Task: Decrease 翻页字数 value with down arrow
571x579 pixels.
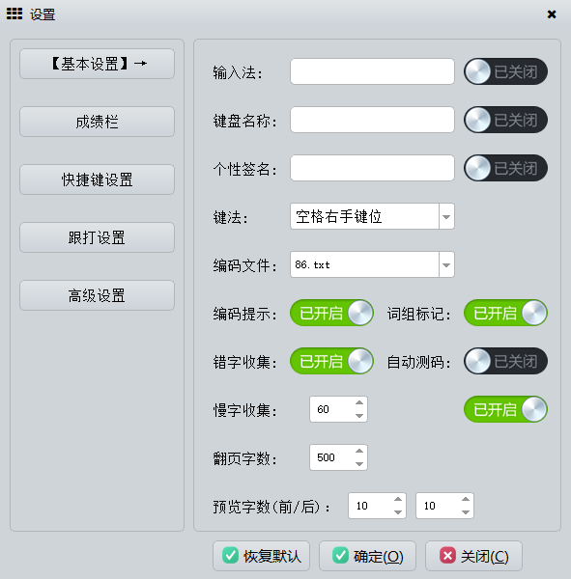Action: (x=359, y=464)
